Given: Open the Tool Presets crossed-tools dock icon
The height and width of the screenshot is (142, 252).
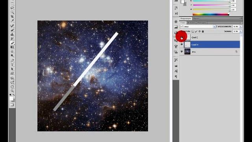Looking at the screenshot, I should tap(176, 60).
